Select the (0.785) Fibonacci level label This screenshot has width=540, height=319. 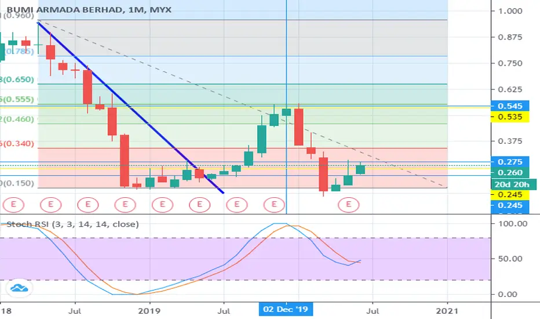coord(17,52)
